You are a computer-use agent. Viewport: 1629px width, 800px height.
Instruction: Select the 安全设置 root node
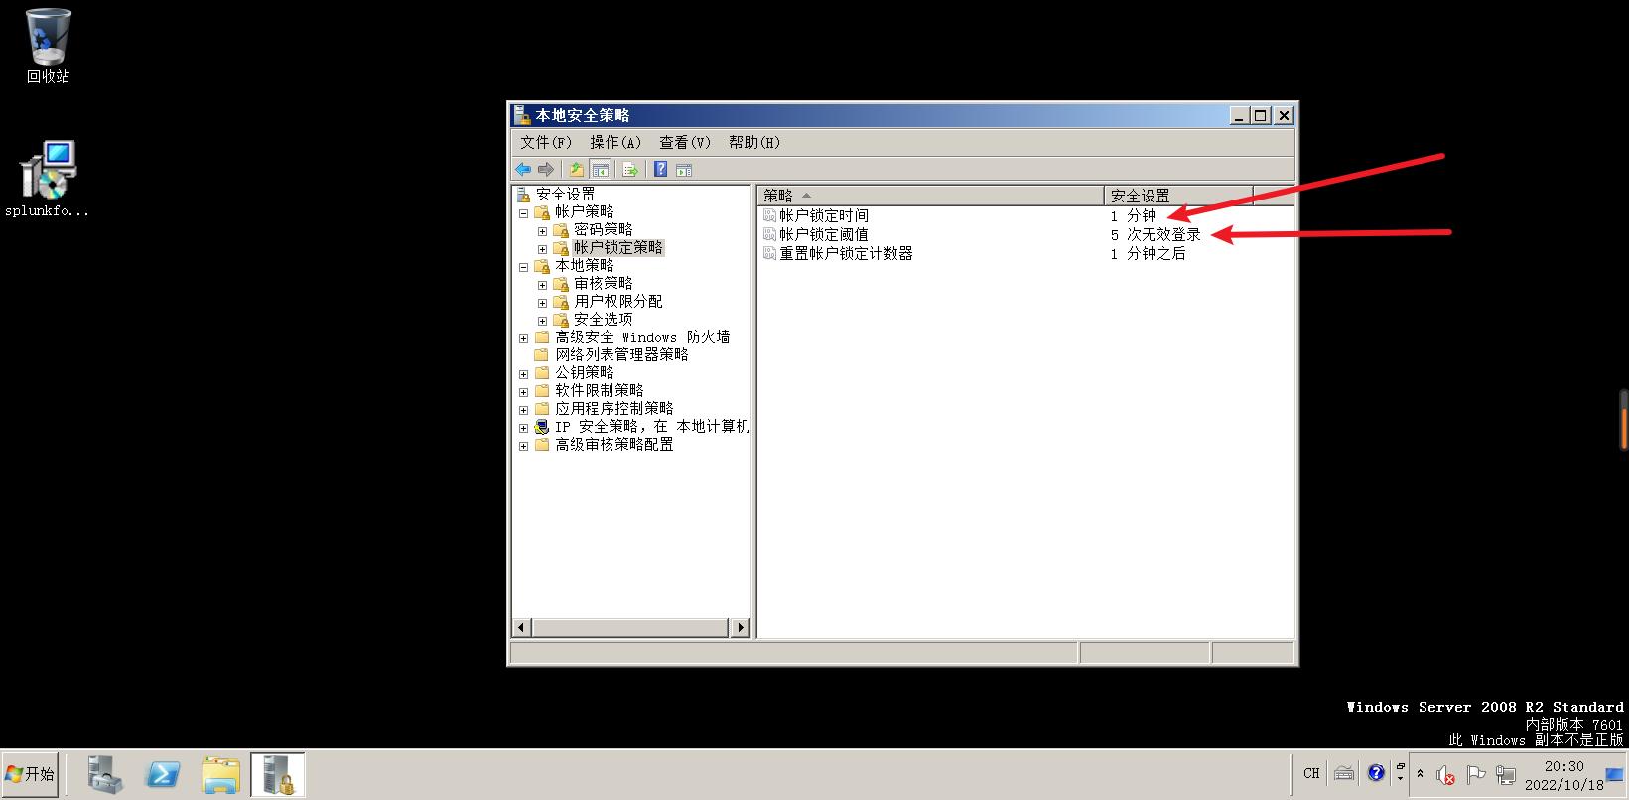(565, 194)
